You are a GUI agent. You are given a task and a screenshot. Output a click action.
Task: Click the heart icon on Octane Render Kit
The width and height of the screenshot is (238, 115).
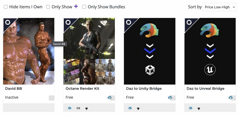click(x=112, y=98)
